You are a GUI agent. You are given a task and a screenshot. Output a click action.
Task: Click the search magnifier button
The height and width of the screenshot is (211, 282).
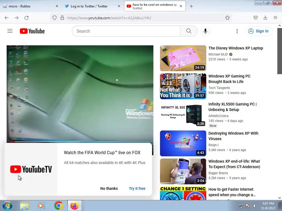tap(189, 31)
